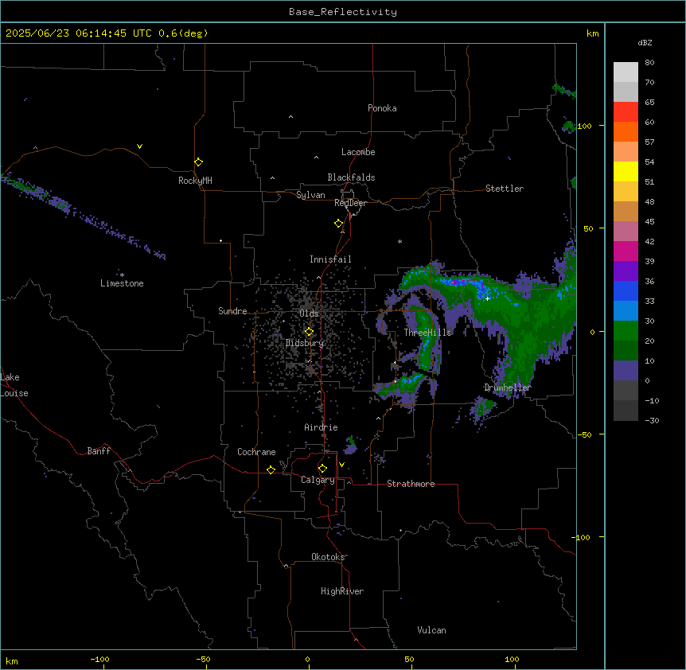
Task: Pick the slate-purple 10-0 dBZ swatch
Action: 626,371
